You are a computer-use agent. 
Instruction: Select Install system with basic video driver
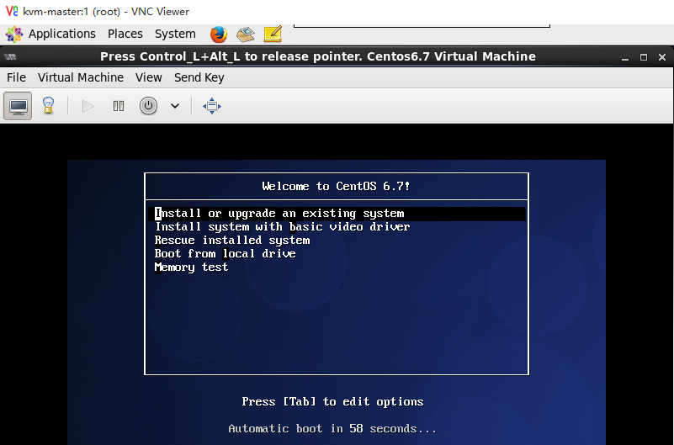point(283,227)
